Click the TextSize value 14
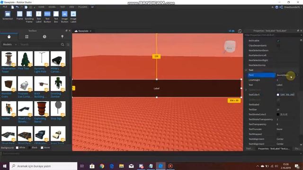This screenshot has height=170, width=303. click(278, 110)
